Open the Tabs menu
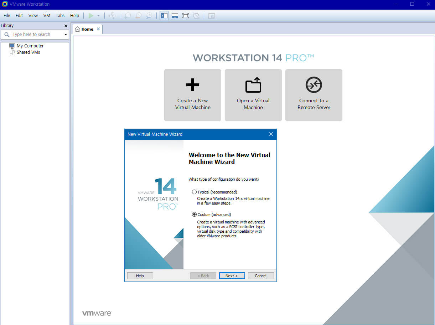 coord(60,16)
